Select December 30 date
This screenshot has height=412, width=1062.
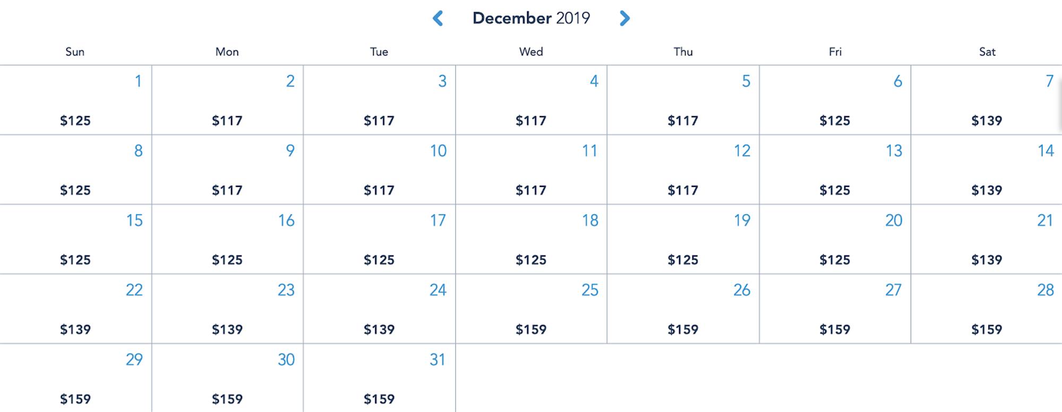[227, 378]
